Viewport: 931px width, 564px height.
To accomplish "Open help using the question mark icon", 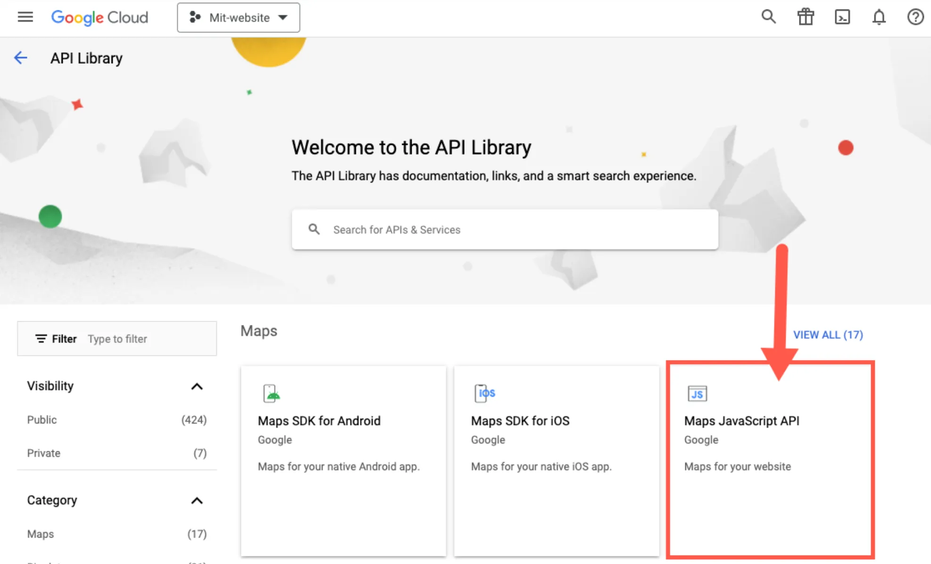I will [915, 17].
